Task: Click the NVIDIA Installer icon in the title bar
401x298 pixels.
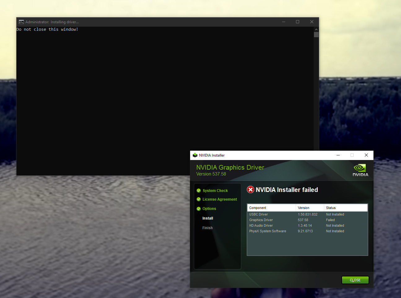Action: [x=195, y=155]
